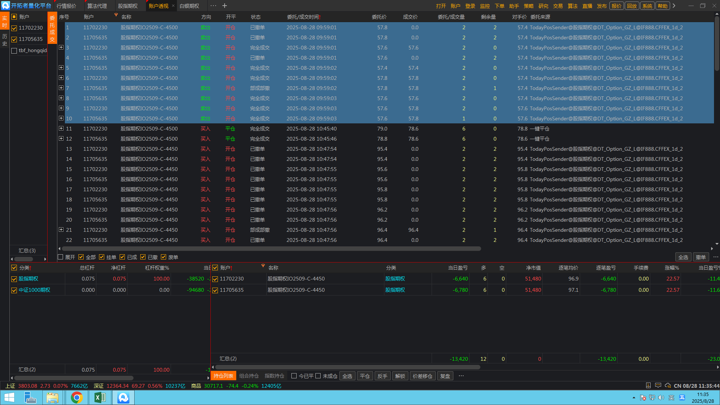The height and width of the screenshot is (405, 720).
Task: Click the cloud sync status icon
Action: [x=667, y=385]
